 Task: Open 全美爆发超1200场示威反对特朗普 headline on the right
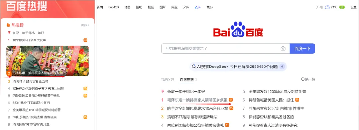pyautogui.click(x=277, y=92)
